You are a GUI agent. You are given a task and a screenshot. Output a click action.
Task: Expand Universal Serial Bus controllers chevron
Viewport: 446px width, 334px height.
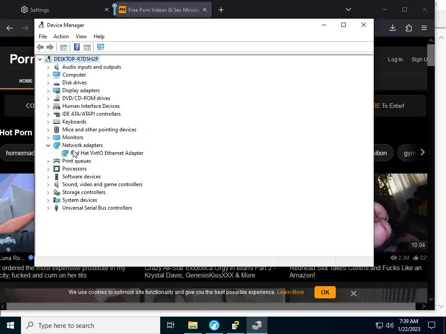[x=48, y=208]
